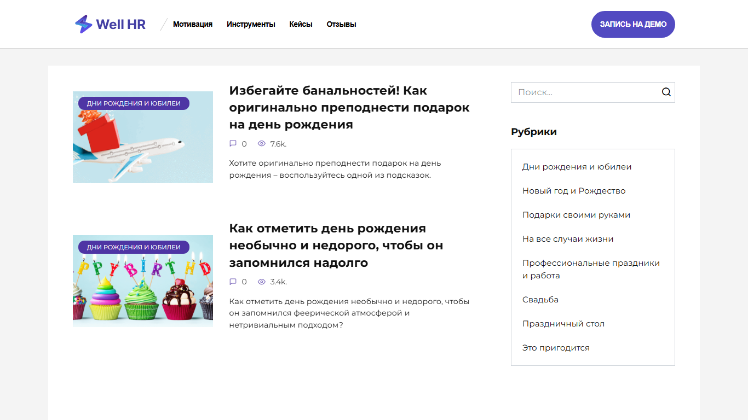The width and height of the screenshot is (748, 420).
Task: Click the Рубрики heading
Action: 534,132
